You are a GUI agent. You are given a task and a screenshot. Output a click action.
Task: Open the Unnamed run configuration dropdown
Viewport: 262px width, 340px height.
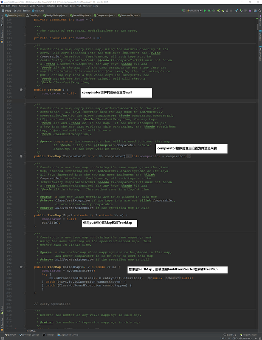(194, 11)
